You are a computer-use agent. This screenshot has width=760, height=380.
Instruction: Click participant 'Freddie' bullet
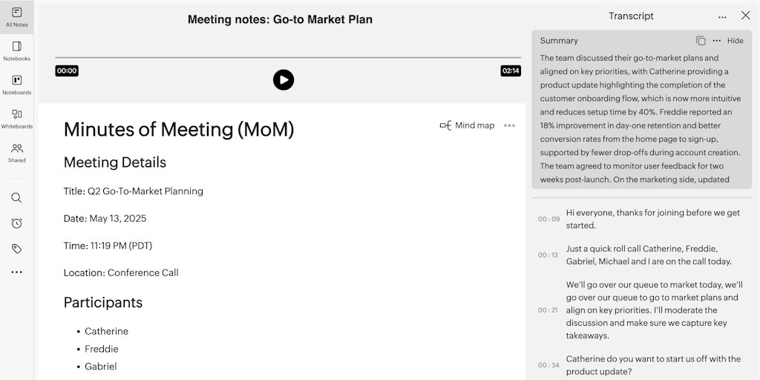pyautogui.click(x=101, y=349)
